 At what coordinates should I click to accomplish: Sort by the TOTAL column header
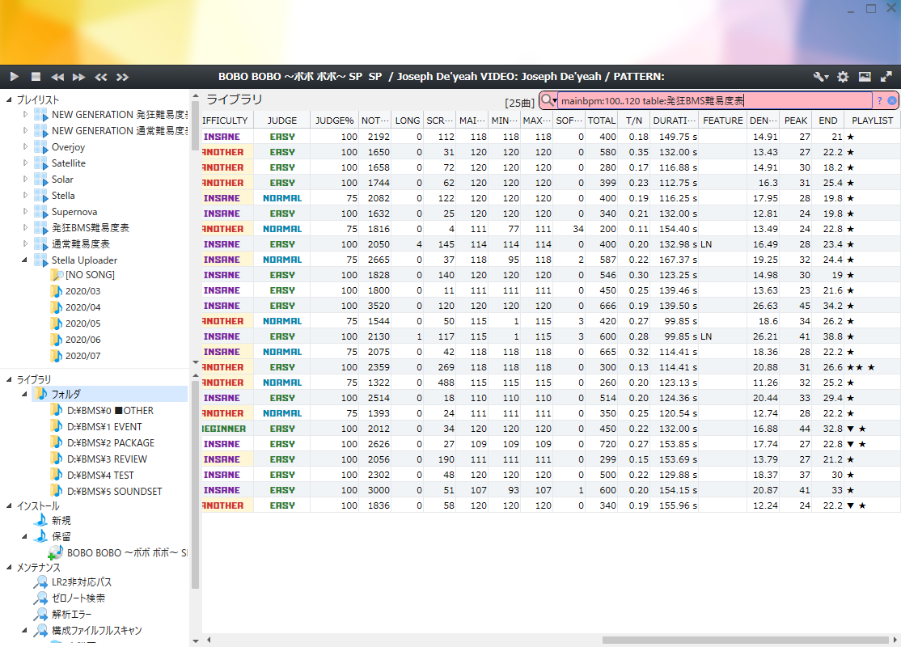coord(601,120)
